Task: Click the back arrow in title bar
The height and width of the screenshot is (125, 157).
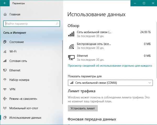Action: click(5, 3)
